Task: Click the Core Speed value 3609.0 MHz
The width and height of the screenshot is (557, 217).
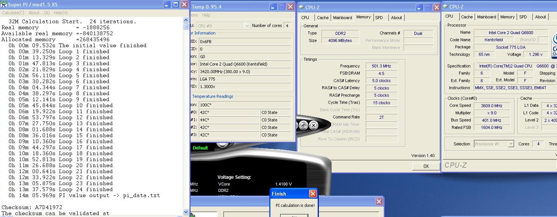Action: point(491,106)
